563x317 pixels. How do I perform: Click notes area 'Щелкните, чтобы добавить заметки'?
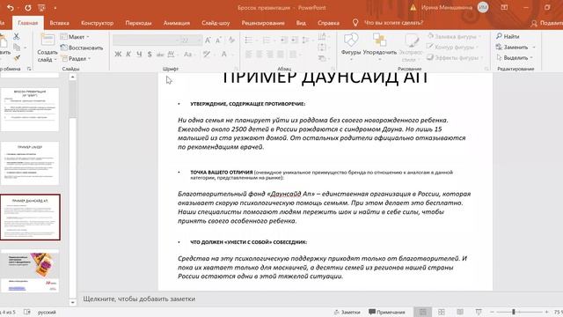[139, 299]
